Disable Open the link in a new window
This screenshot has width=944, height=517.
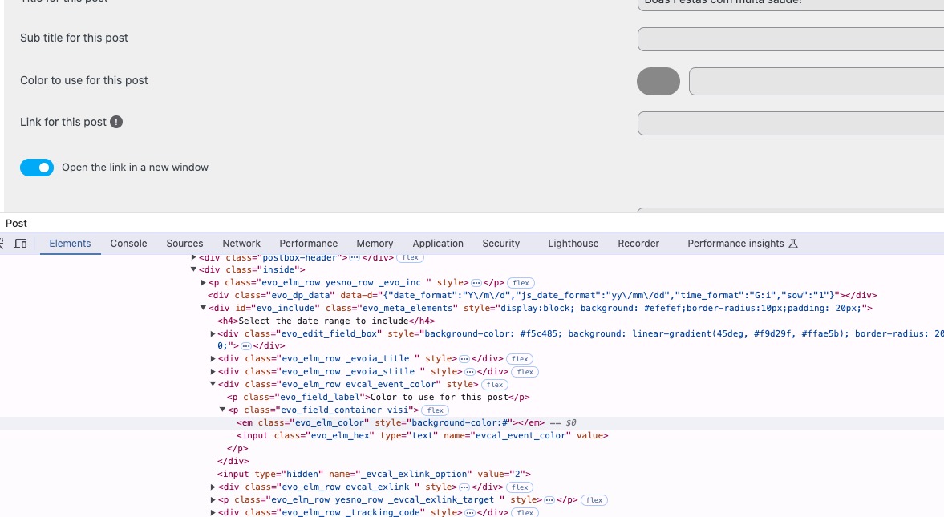37,168
